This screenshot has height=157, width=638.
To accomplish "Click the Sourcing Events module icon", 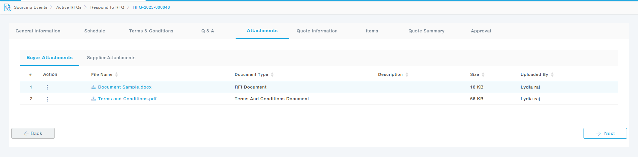I will tap(7, 7).
